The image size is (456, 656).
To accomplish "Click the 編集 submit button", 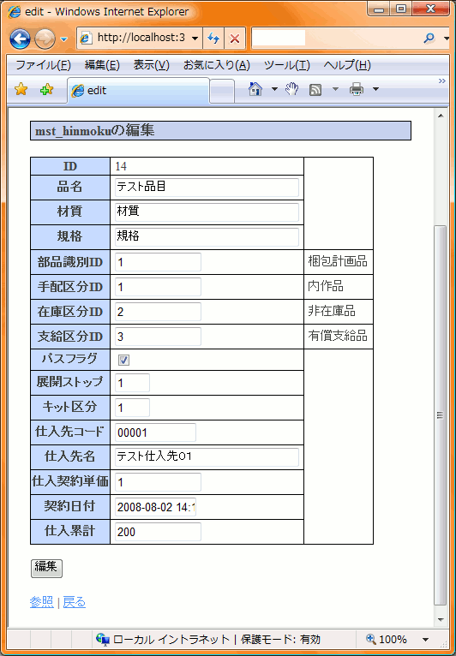I will (46, 568).
